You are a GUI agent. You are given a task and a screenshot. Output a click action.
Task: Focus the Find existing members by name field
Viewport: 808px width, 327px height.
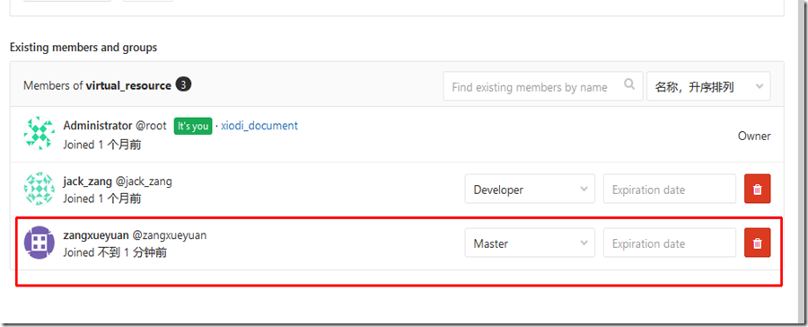click(x=543, y=86)
